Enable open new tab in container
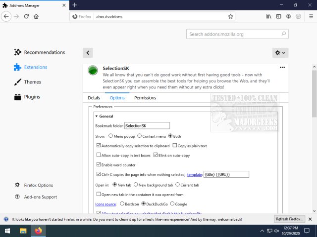The height and width of the screenshot is (237, 317). pos(99,194)
